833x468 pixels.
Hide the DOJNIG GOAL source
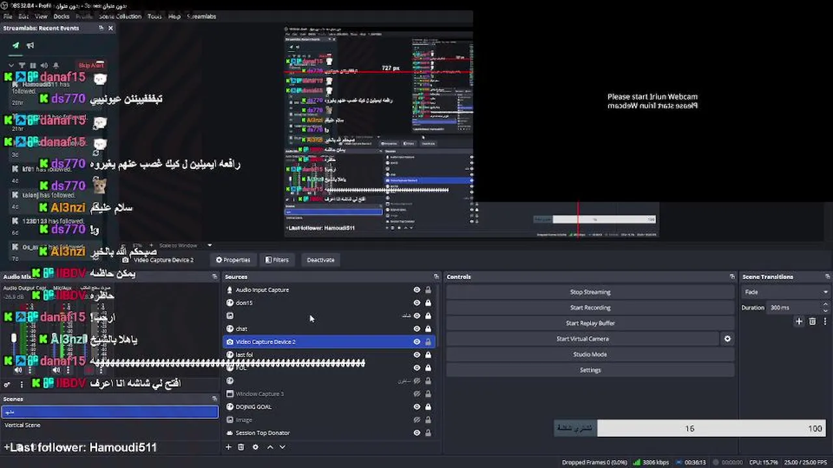(x=417, y=407)
